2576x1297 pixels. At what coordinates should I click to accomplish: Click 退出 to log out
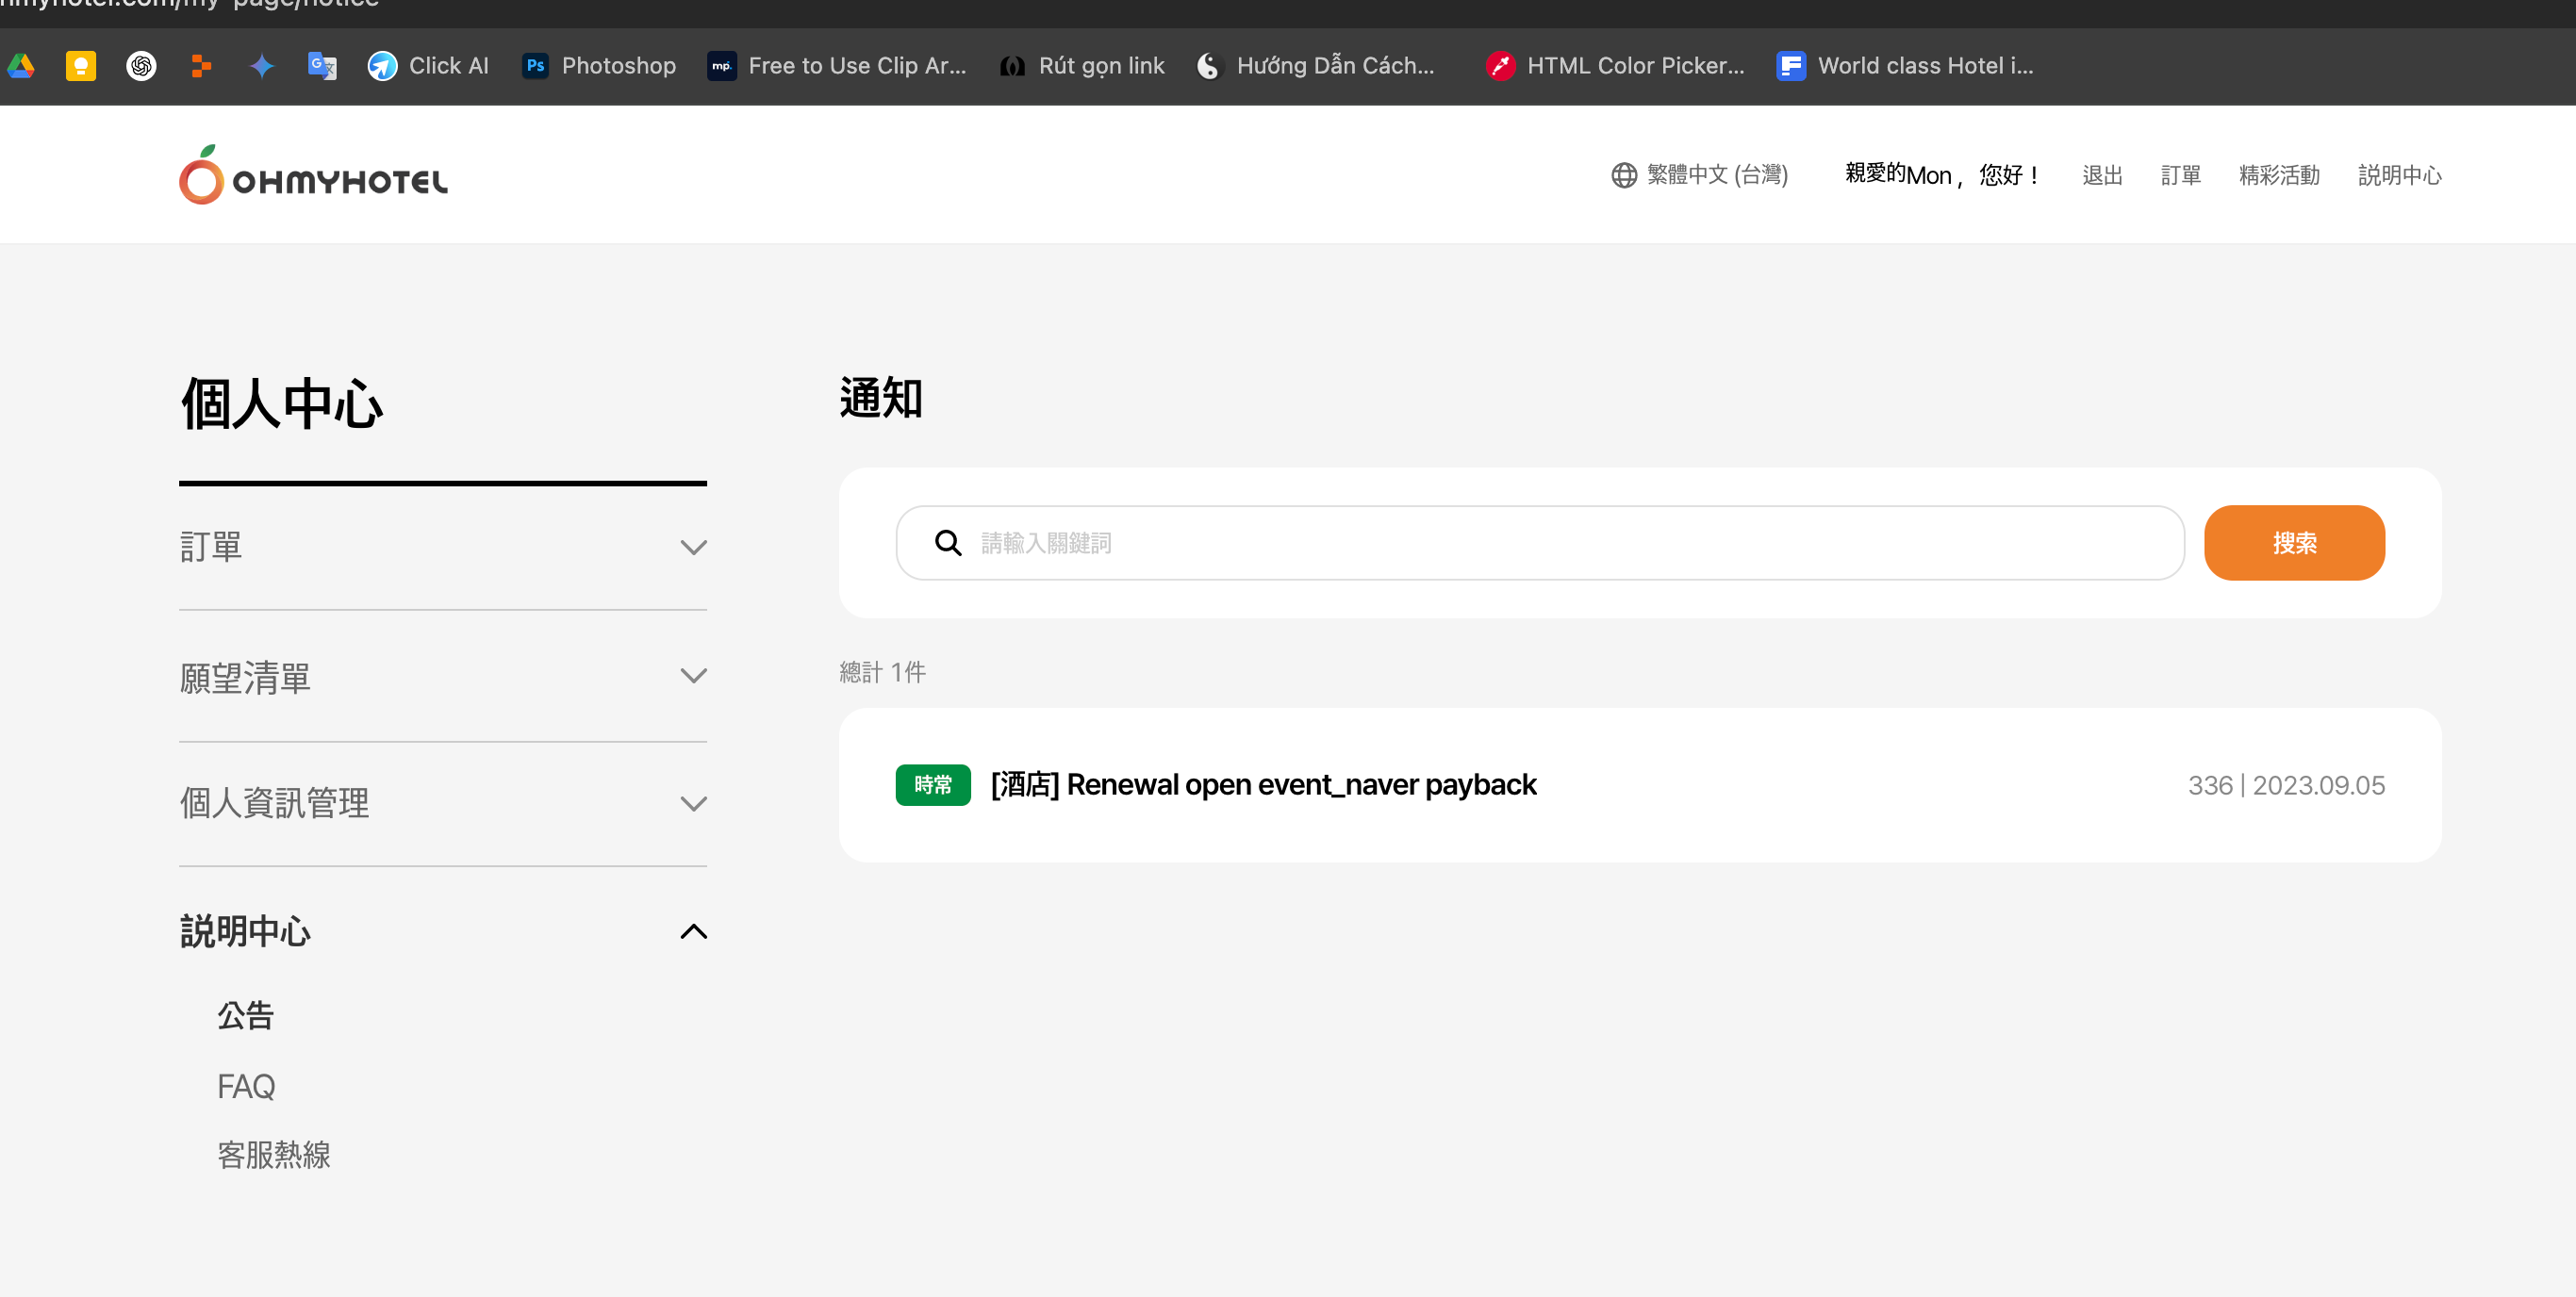click(2101, 175)
